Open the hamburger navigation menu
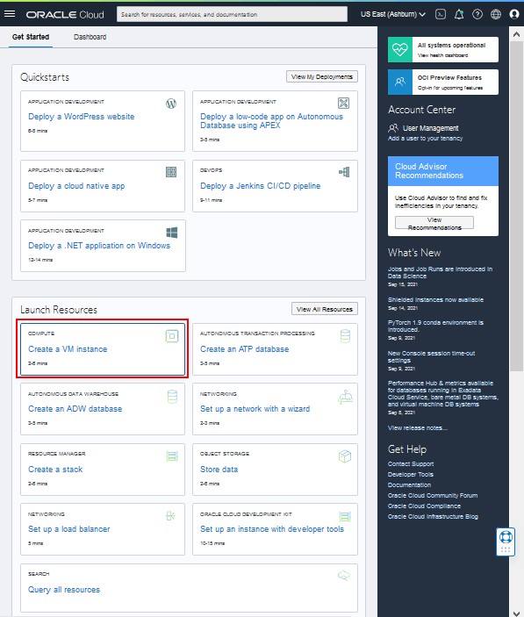524x617 pixels. coord(10,14)
